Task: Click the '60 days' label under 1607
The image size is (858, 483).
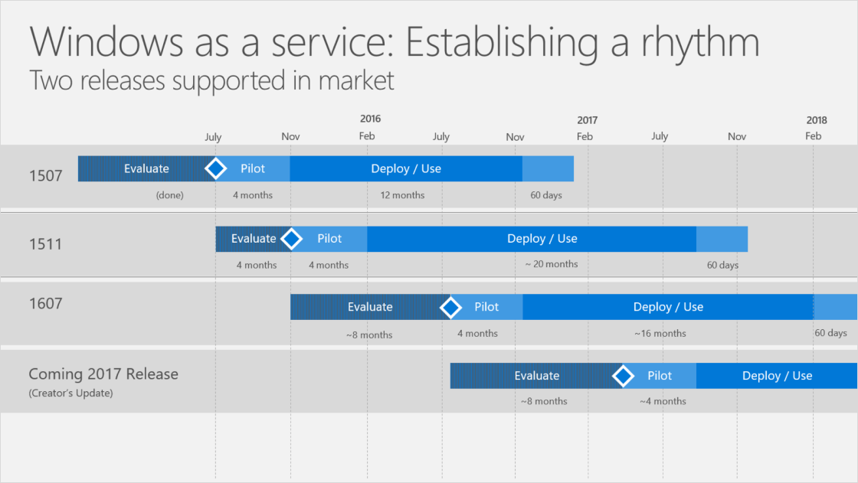Action: click(830, 333)
